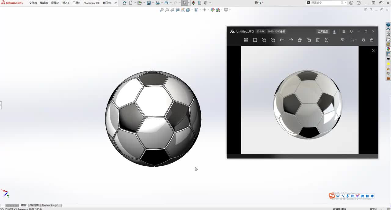
Task: Open the PhotoView 360 menu
Action: pyautogui.click(x=92, y=3)
